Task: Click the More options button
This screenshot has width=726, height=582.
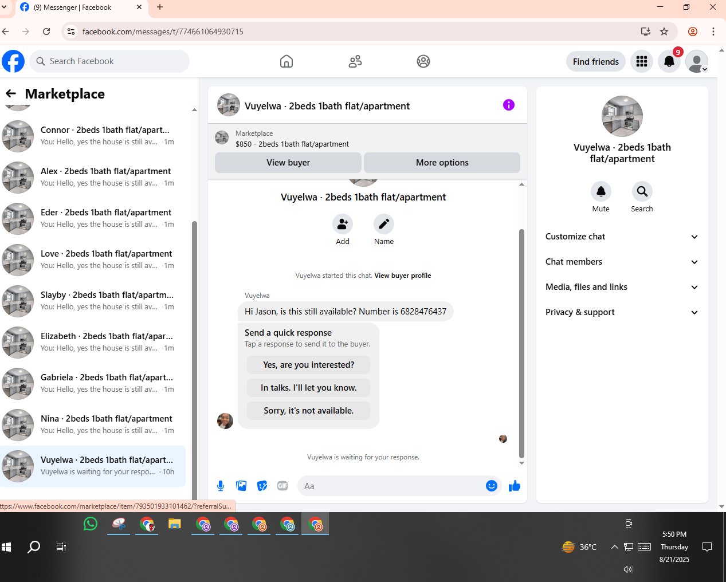Action: (x=442, y=163)
